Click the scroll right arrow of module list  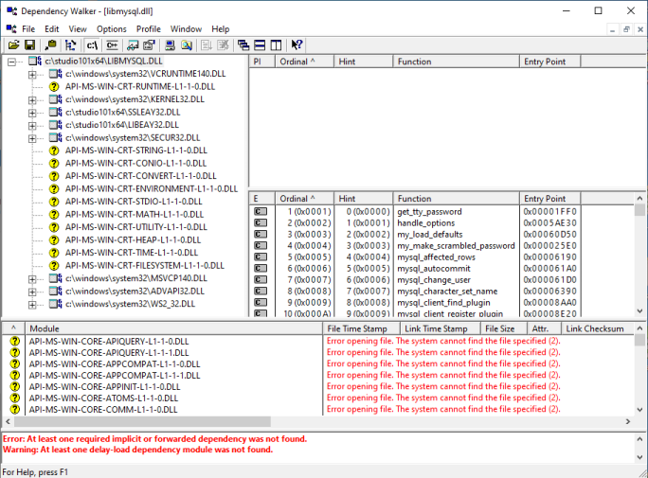click(x=628, y=421)
